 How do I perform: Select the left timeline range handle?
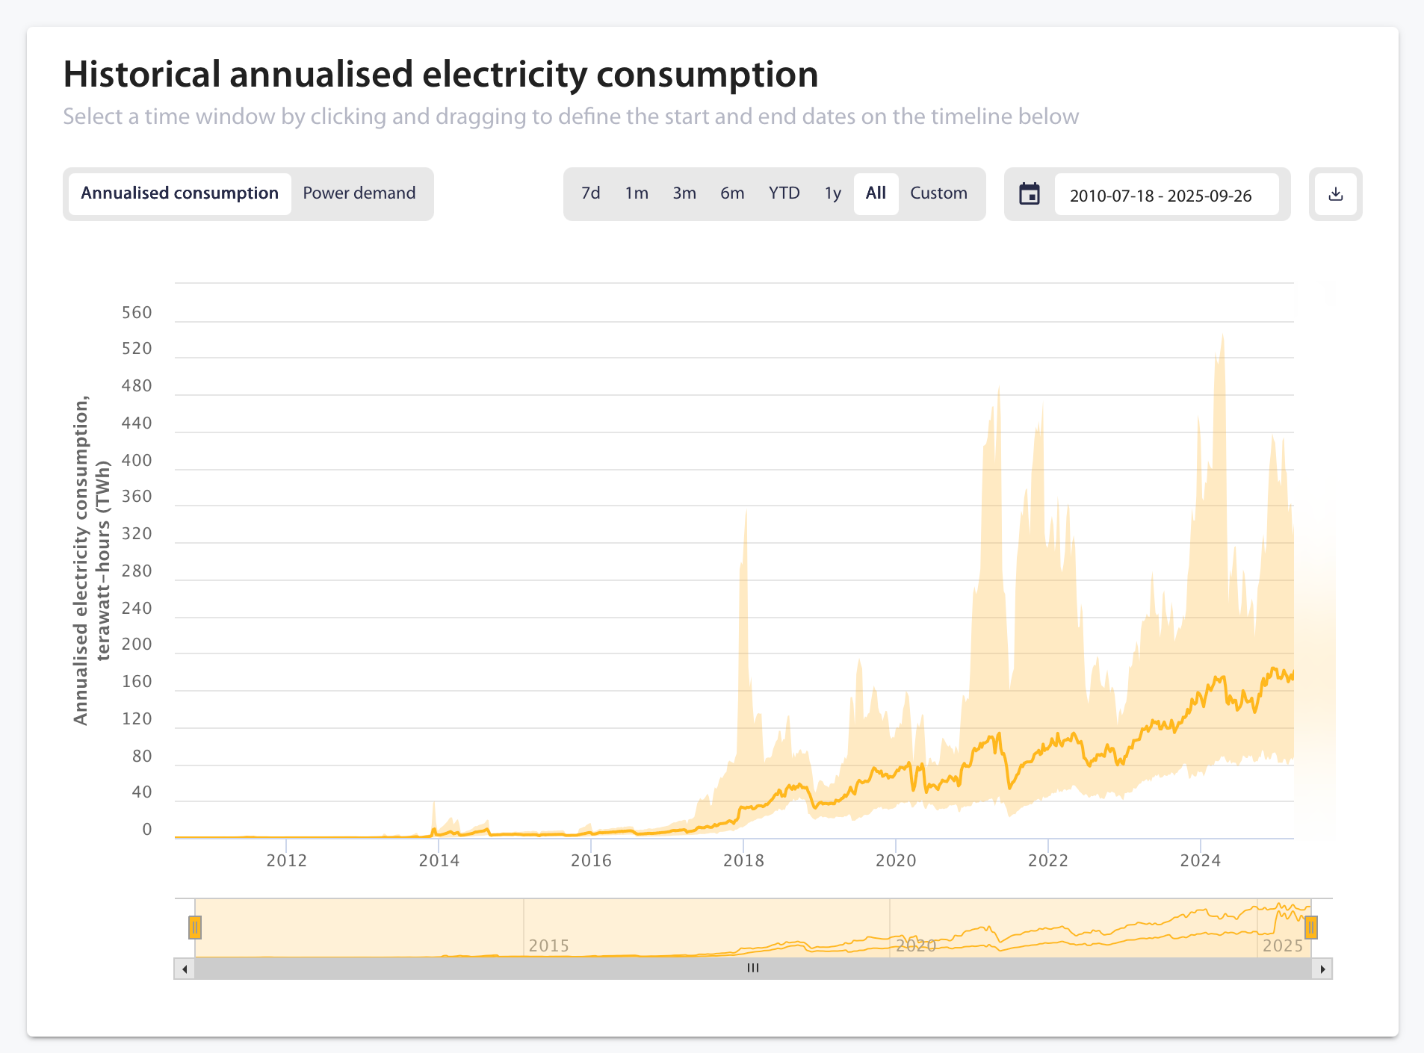[195, 928]
